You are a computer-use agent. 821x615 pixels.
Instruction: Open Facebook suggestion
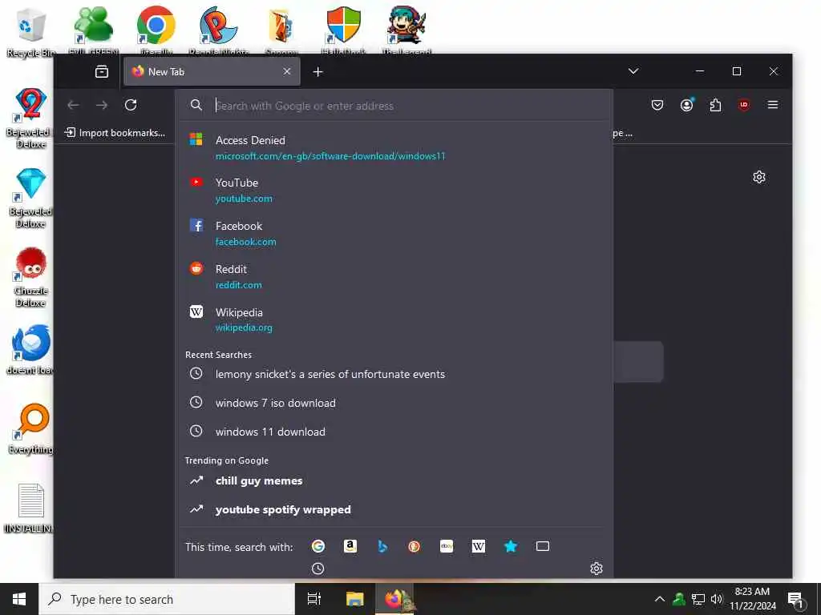click(393, 234)
